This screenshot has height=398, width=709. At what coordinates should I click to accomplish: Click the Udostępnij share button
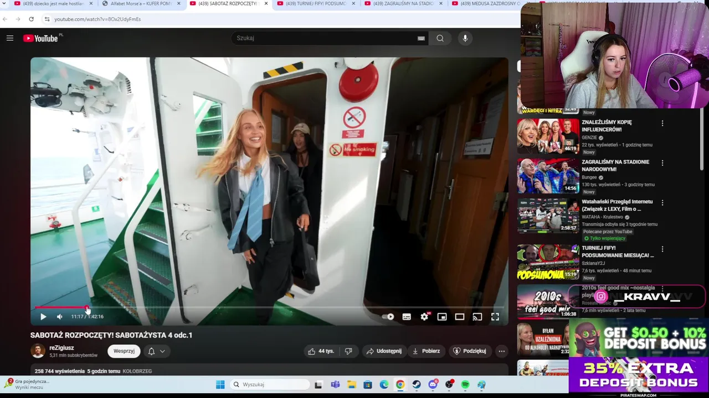pos(384,351)
